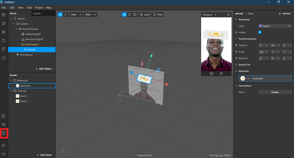294x158 pixels.
Task: Select the move manipulator tool
Action: click(124, 15)
